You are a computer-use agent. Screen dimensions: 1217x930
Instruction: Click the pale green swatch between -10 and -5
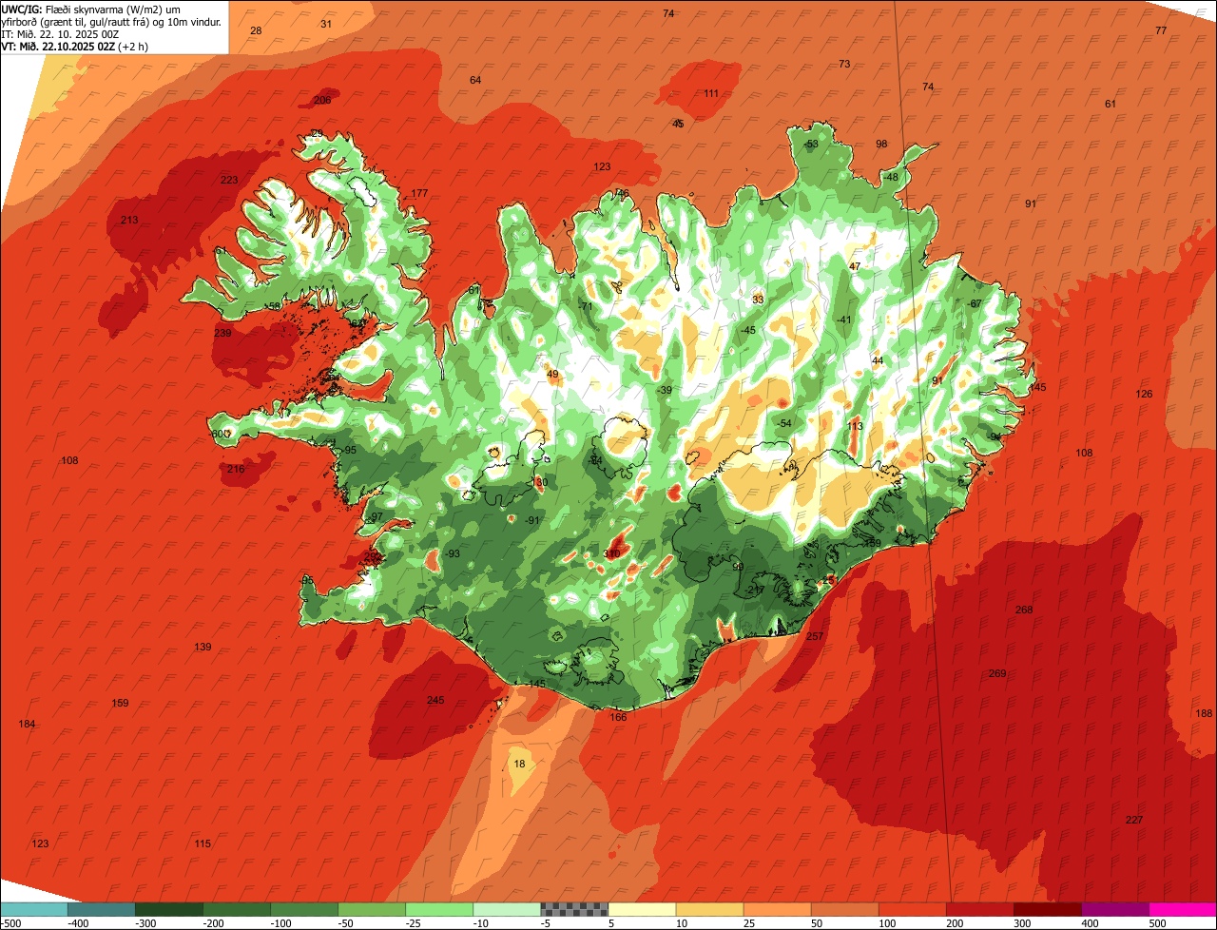[506, 909]
